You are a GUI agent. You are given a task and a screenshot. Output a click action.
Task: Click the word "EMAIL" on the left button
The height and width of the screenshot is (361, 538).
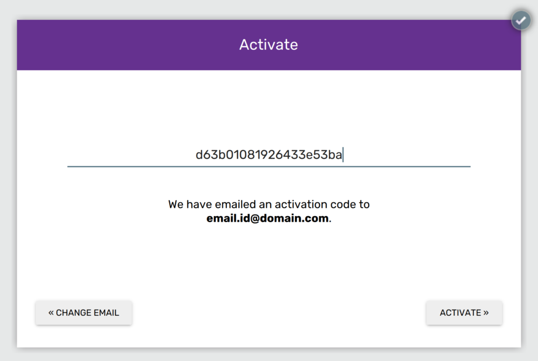tap(102, 313)
